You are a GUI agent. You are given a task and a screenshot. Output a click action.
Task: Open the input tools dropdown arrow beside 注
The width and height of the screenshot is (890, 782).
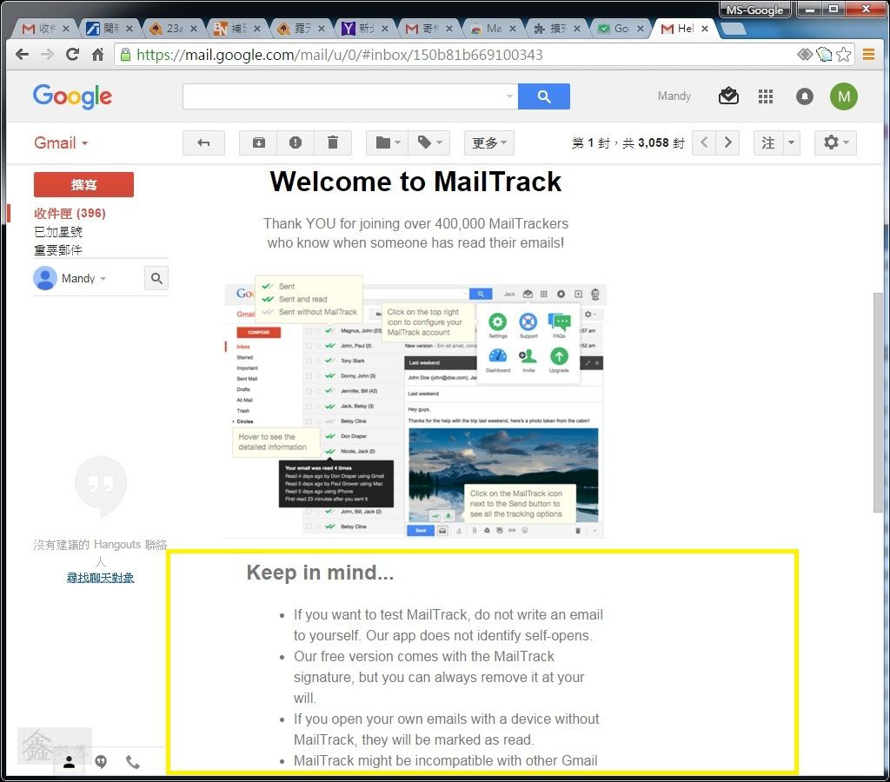click(792, 143)
